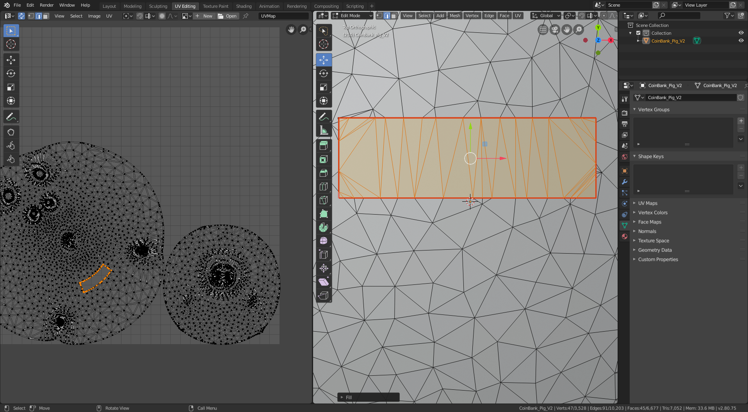Toggle Collection visibility eye icon

pos(741,33)
